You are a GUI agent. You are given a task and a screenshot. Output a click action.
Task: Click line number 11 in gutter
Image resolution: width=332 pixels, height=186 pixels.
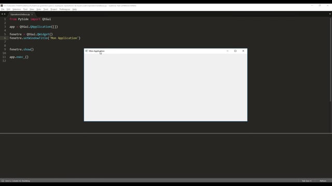click(x=4, y=57)
